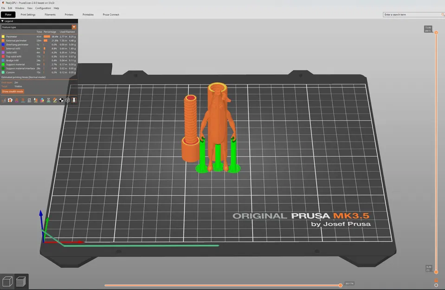Toggle center of gravity icon
This screenshot has width=445, height=290.
click(x=61, y=100)
